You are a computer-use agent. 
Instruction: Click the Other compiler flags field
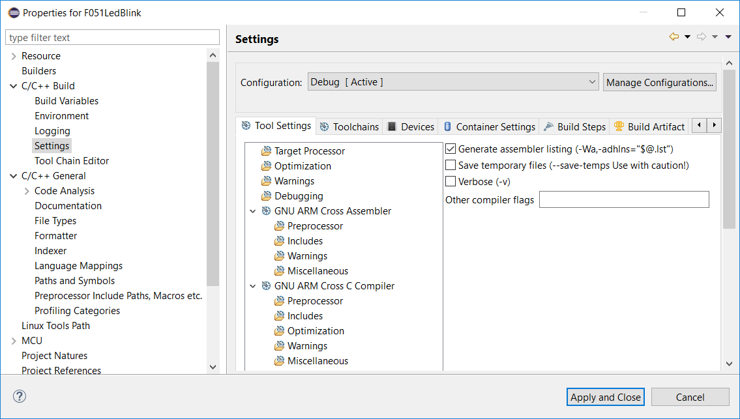tap(623, 199)
